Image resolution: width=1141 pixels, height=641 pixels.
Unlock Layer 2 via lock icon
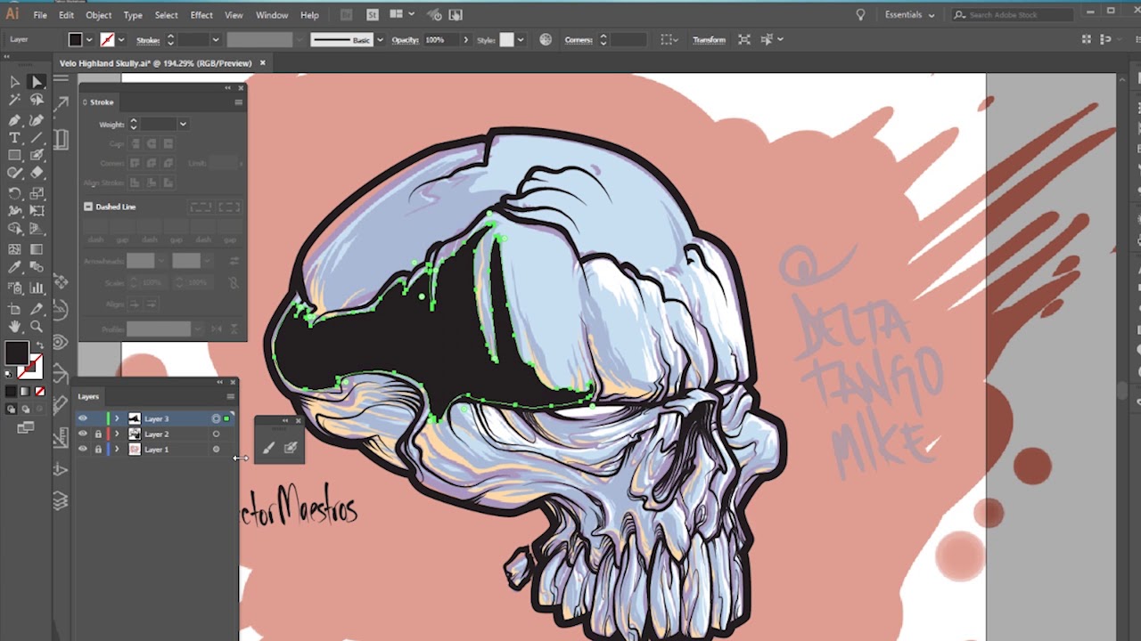tap(98, 434)
